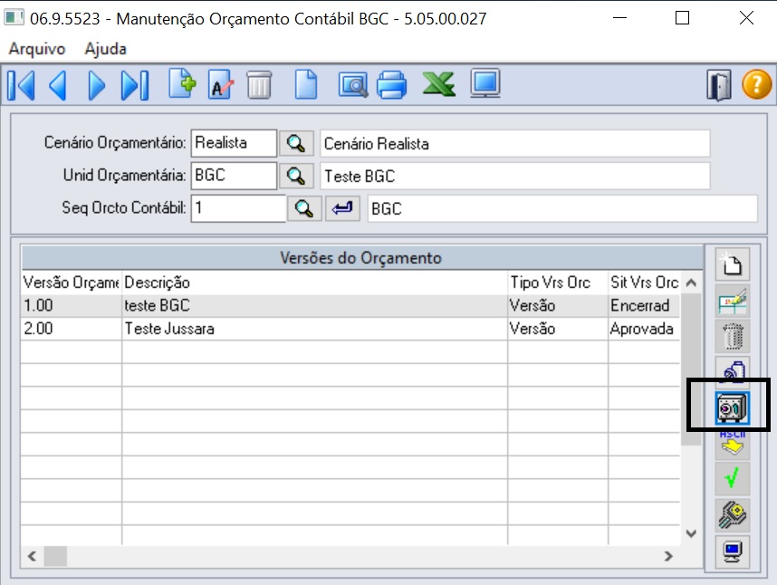Click the Tipo Vrs Orc column header
Image resolution: width=777 pixels, height=585 pixels.
click(558, 283)
